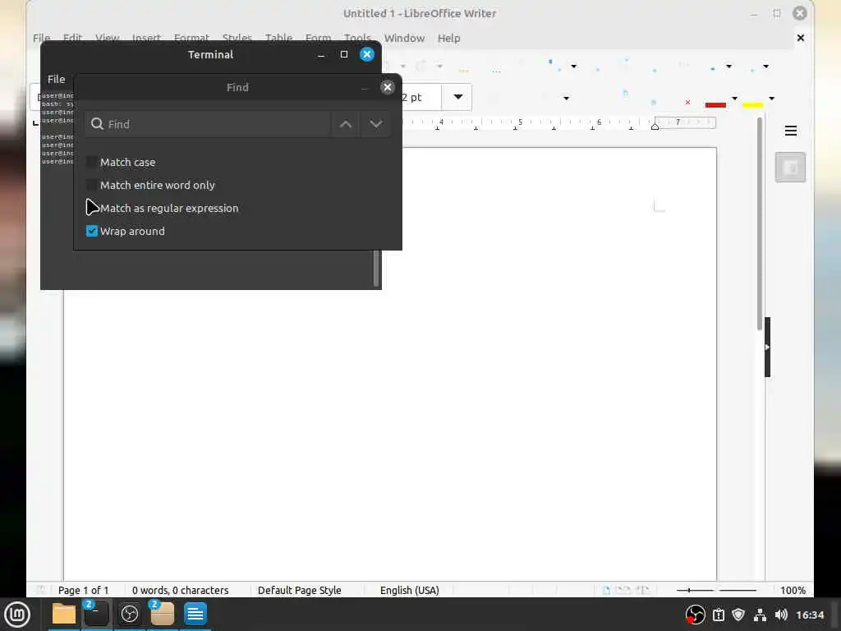Open network connections from the tray
The width and height of the screenshot is (841, 631).
760,615
